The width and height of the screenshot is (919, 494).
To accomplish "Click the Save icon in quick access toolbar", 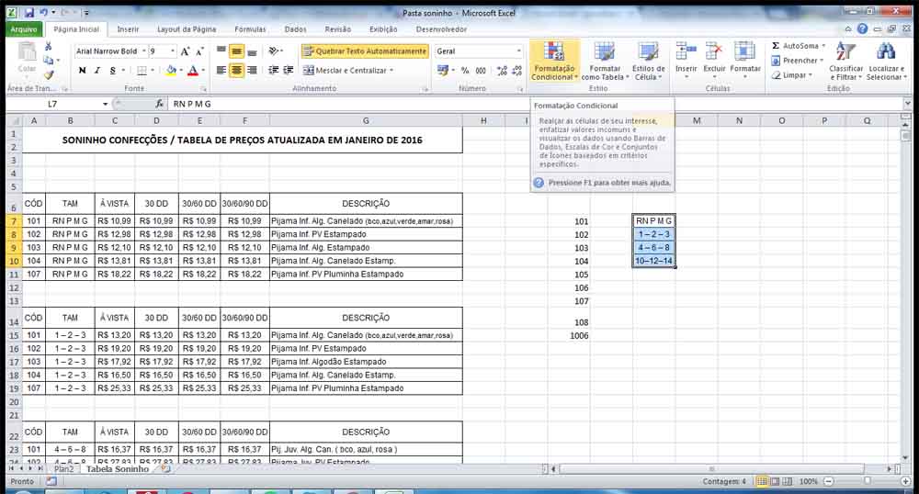I will 28,12.
